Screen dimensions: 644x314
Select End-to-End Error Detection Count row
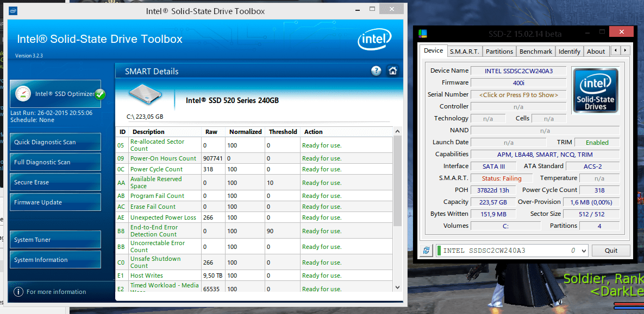coord(255,231)
